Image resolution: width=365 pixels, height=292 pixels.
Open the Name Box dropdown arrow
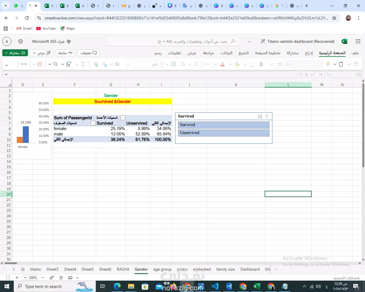(x=330, y=74)
